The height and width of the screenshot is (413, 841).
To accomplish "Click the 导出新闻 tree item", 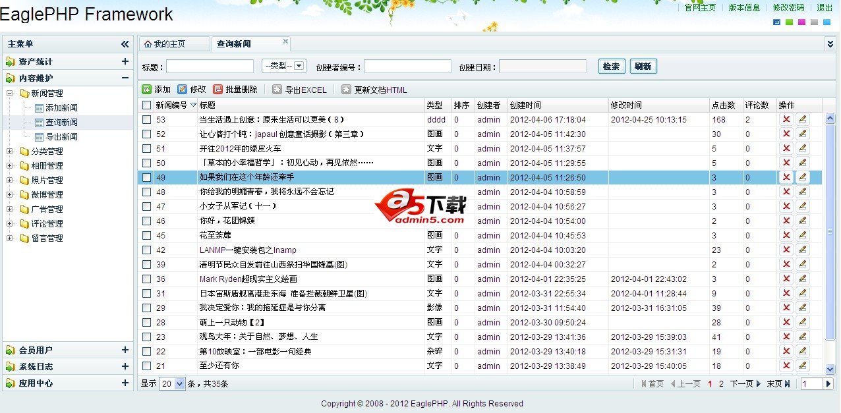I will tap(61, 137).
